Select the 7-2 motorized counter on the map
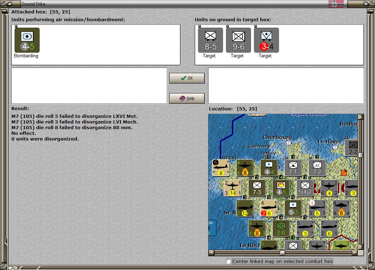 tap(317, 168)
